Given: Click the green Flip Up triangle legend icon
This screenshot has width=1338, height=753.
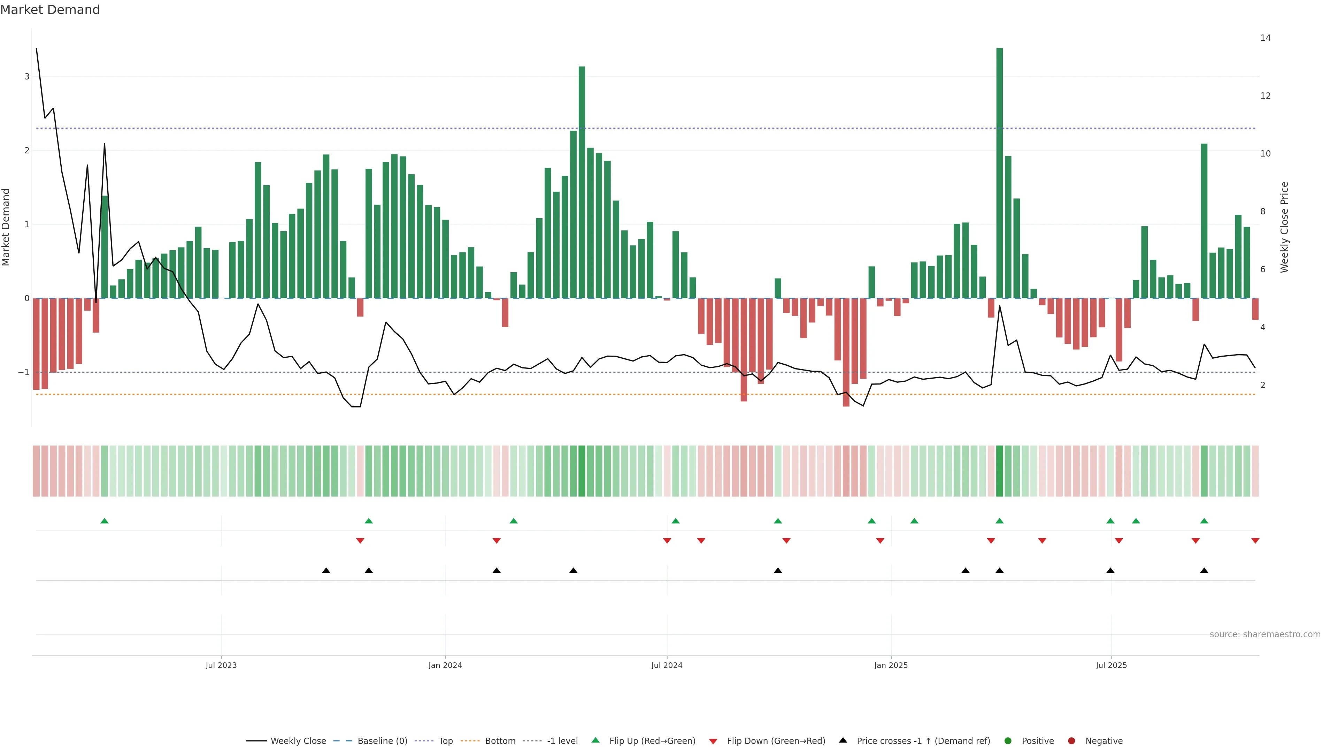Looking at the screenshot, I should [596, 740].
